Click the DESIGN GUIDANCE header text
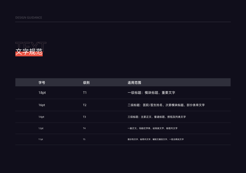246x173 pixels. (x=29, y=18)
